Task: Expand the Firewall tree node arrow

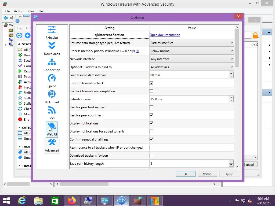Action: coord(6,45)
